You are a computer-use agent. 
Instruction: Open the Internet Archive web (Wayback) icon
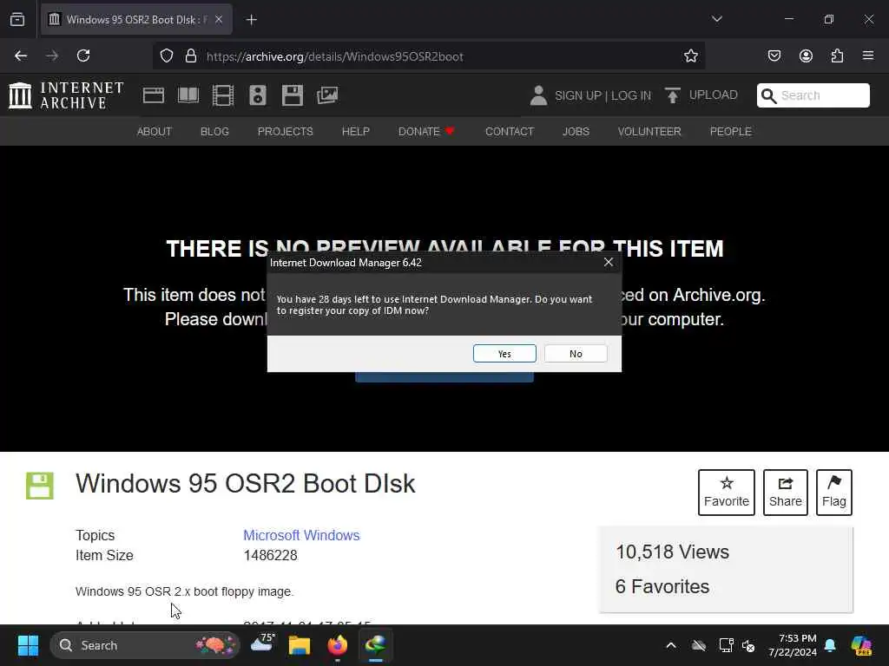tap(153, 95)
